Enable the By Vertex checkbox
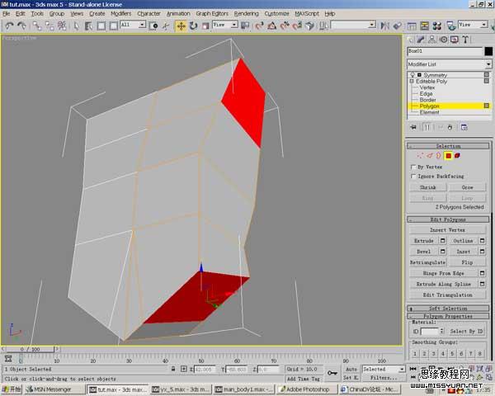 (x=413, y=167)
